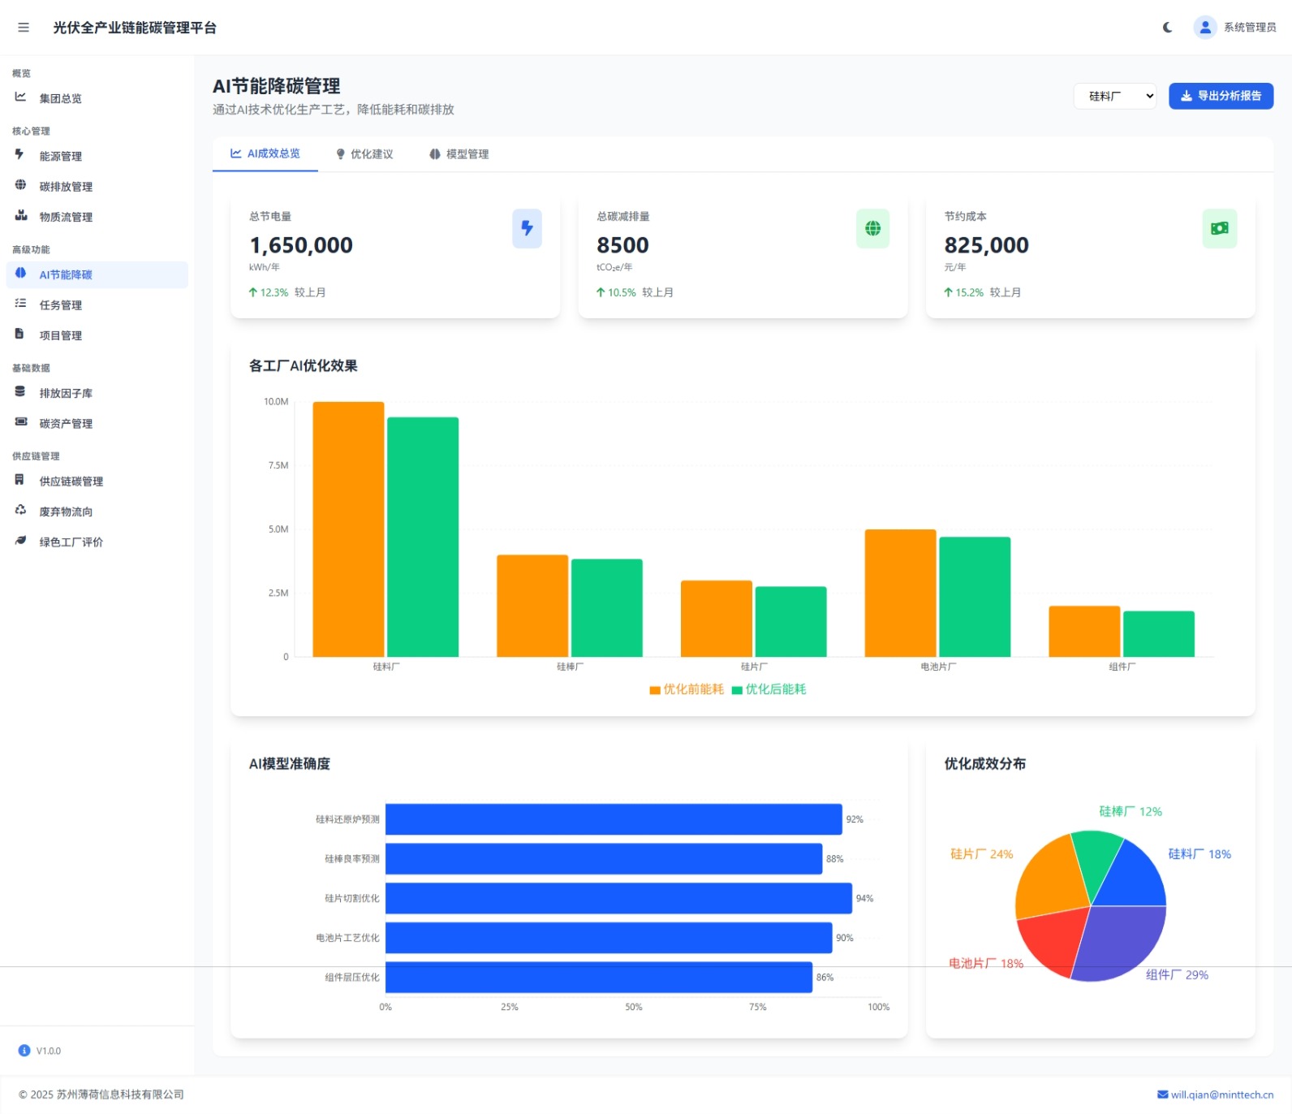Go to 物质流管理 in sidebar
1292x1114 pixels.
(66, 217)
